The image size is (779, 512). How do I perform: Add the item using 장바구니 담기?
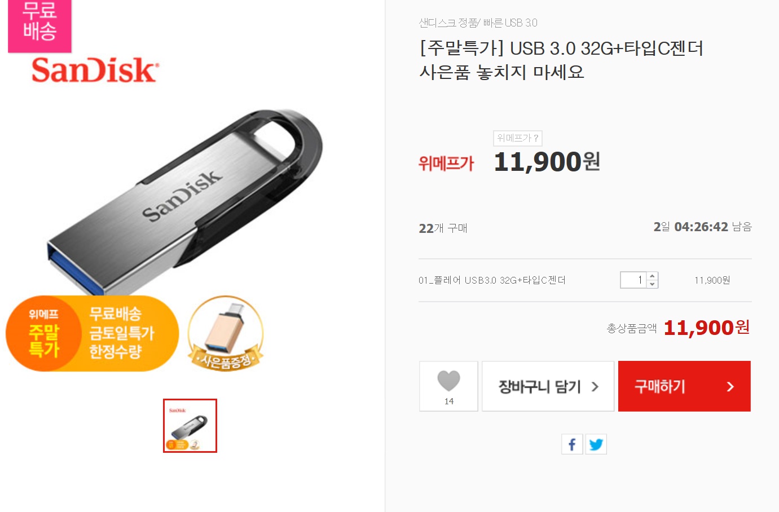548,386
